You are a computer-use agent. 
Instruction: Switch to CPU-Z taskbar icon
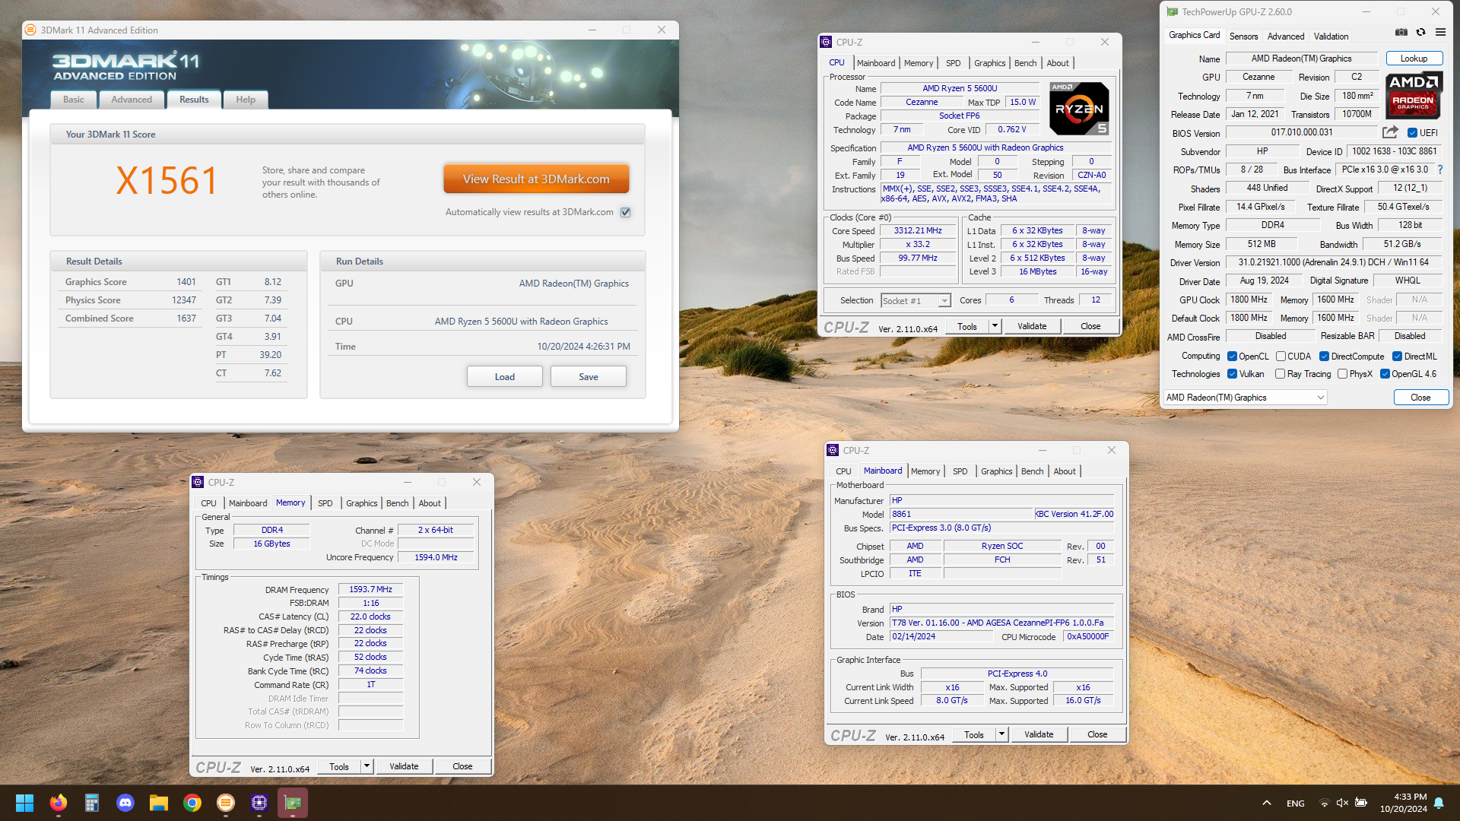coord(259,803)
